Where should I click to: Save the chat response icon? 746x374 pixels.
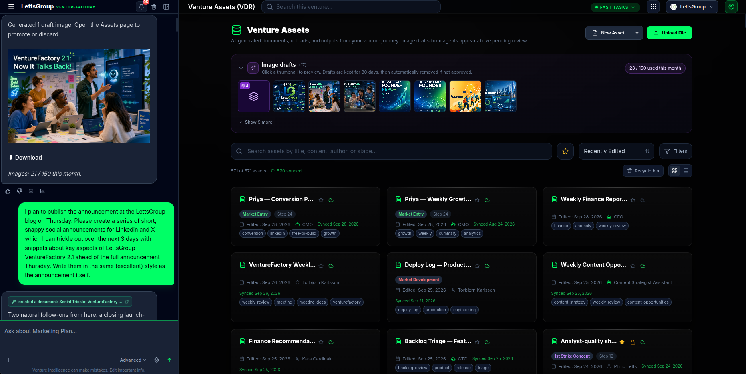(31, 191)
